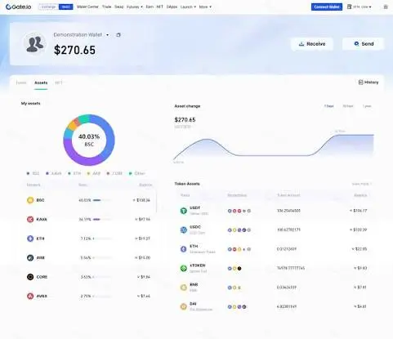
Task: Click black blockchain icon in 4TOKEN row
Action: click(x=239, y=269)
